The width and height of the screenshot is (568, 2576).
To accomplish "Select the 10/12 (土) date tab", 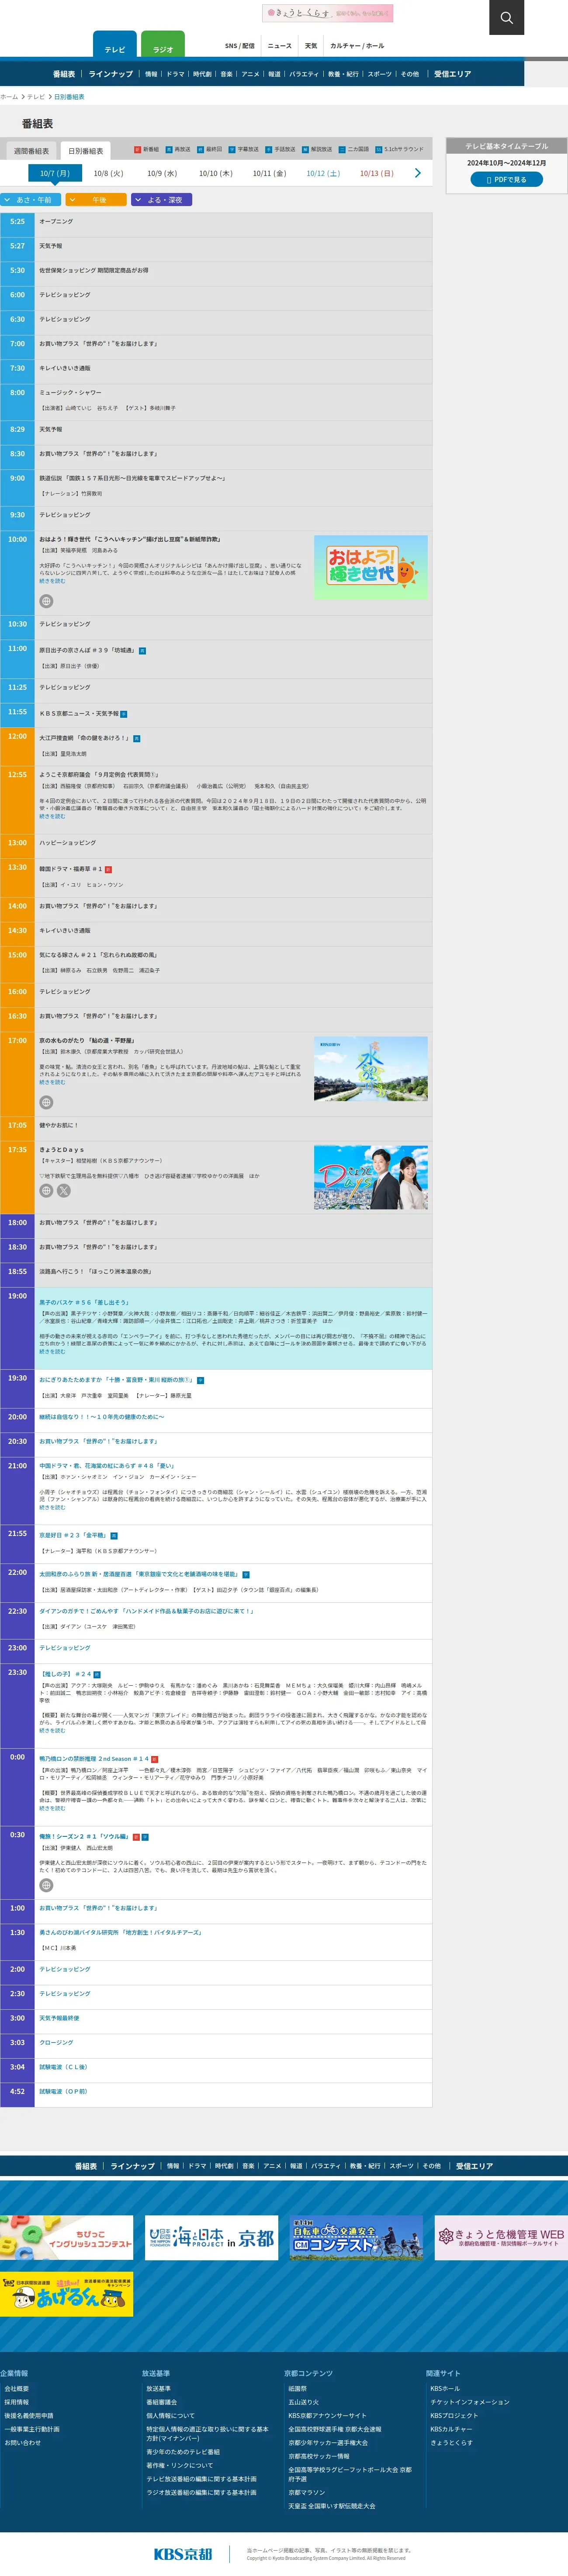I will click(x=323, y=173).
